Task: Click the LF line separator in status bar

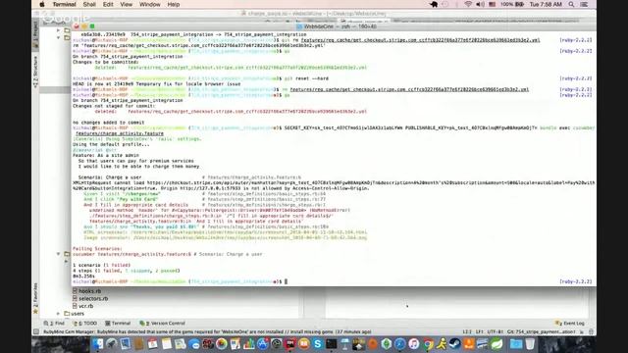Action: pos(480,331)
